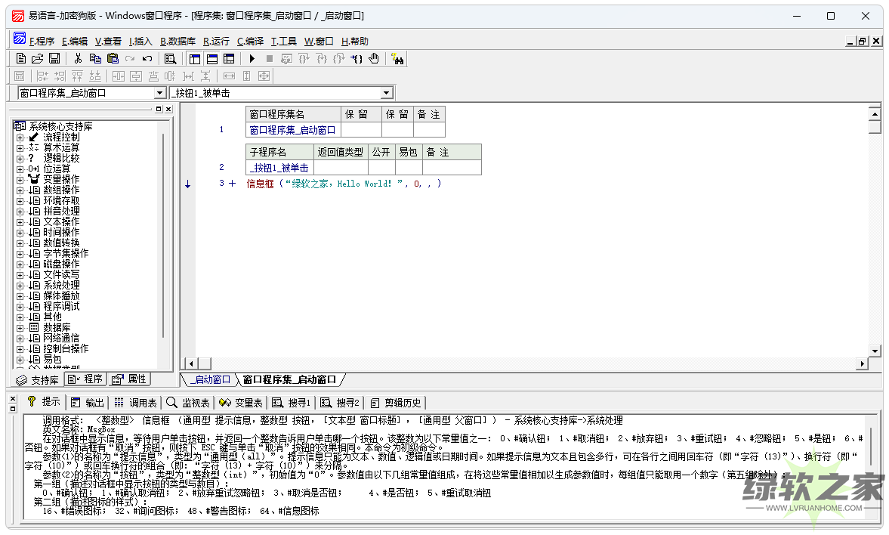This screenshot has width=889, height=535.
Task: Toggle the second panel layout button
Action: tap(211, 59)
